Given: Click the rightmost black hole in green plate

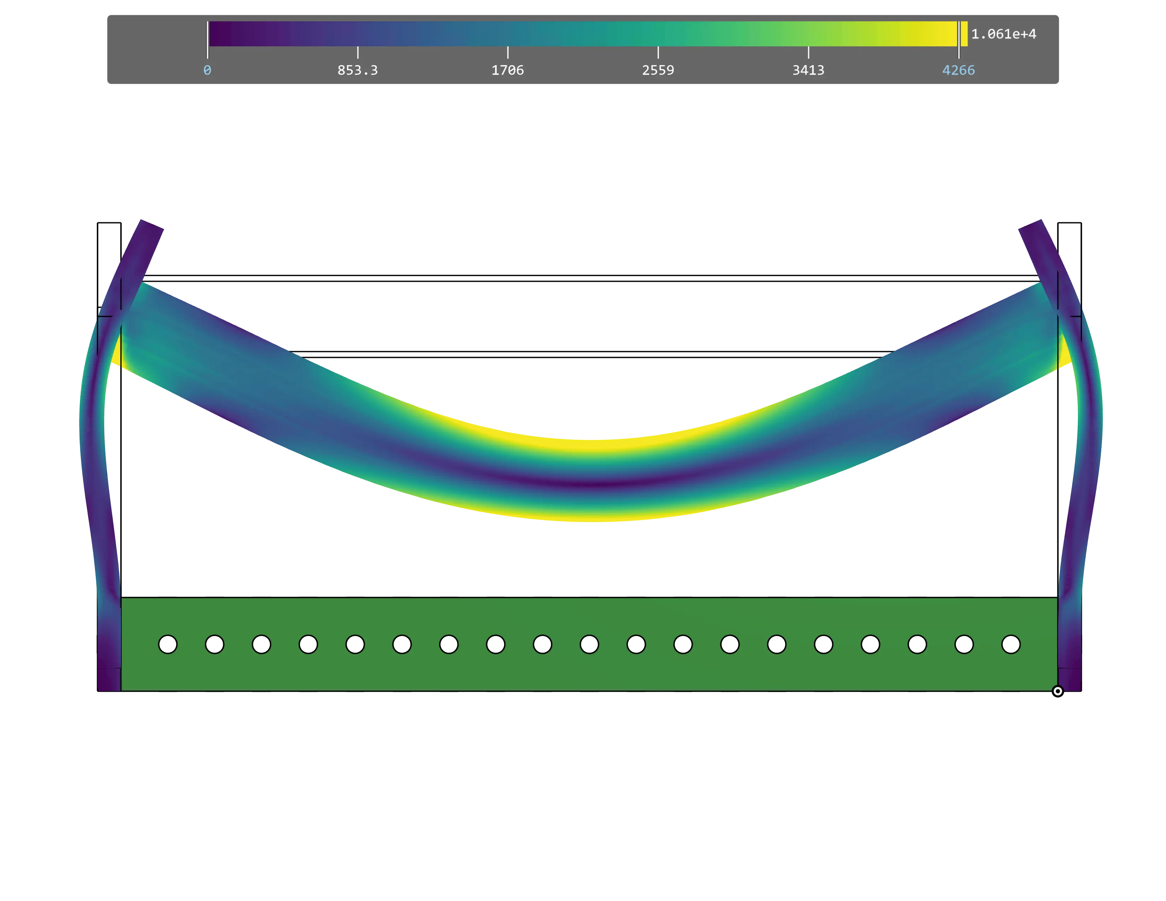Looking at the screenshot, I should pyautogui.click(x=1011, y=644).
